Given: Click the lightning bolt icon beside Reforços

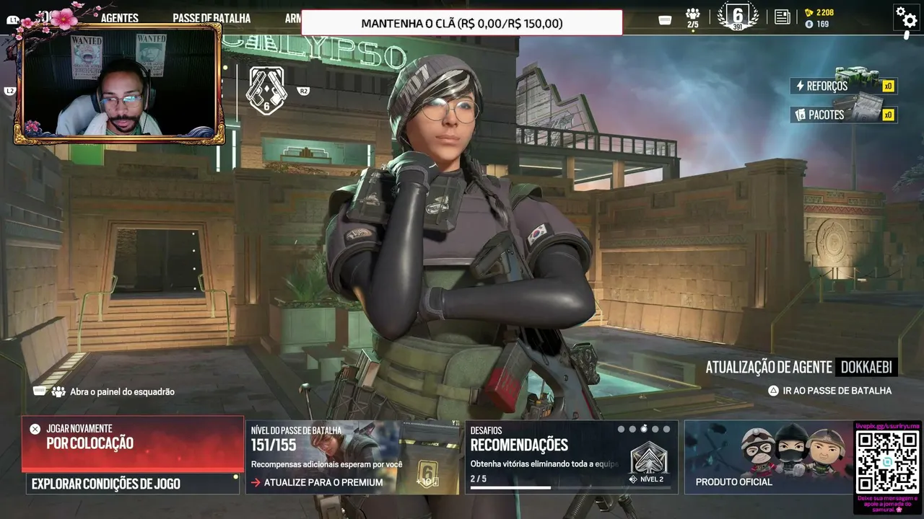Looking at the screenshot, I should pos(800,86).
